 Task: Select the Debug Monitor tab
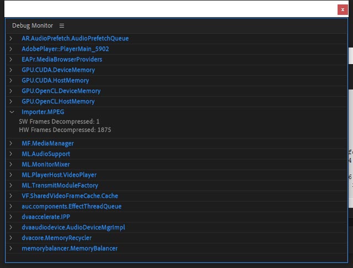pyautogui.click(x=33, y=26)
